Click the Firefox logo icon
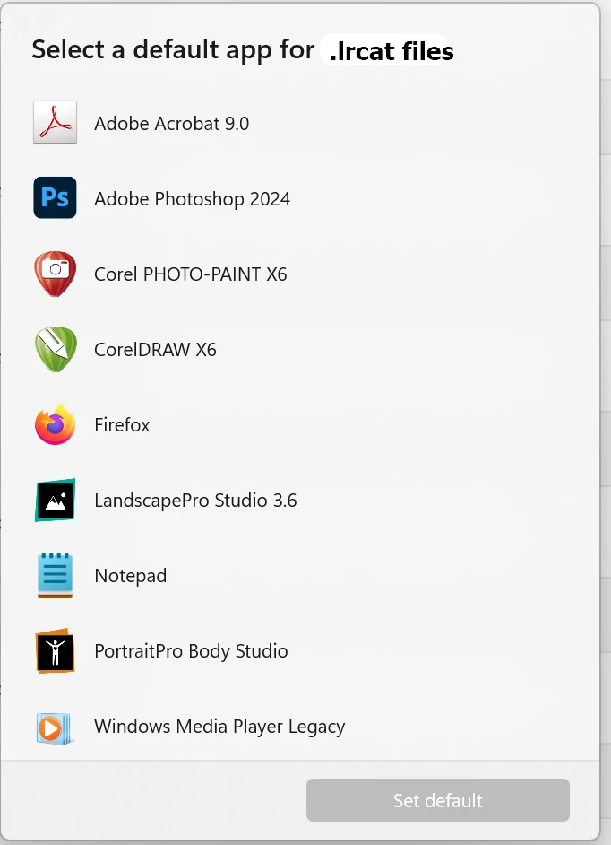The height and width of the screenshot is (845, 611). click(x=55, y=424)
